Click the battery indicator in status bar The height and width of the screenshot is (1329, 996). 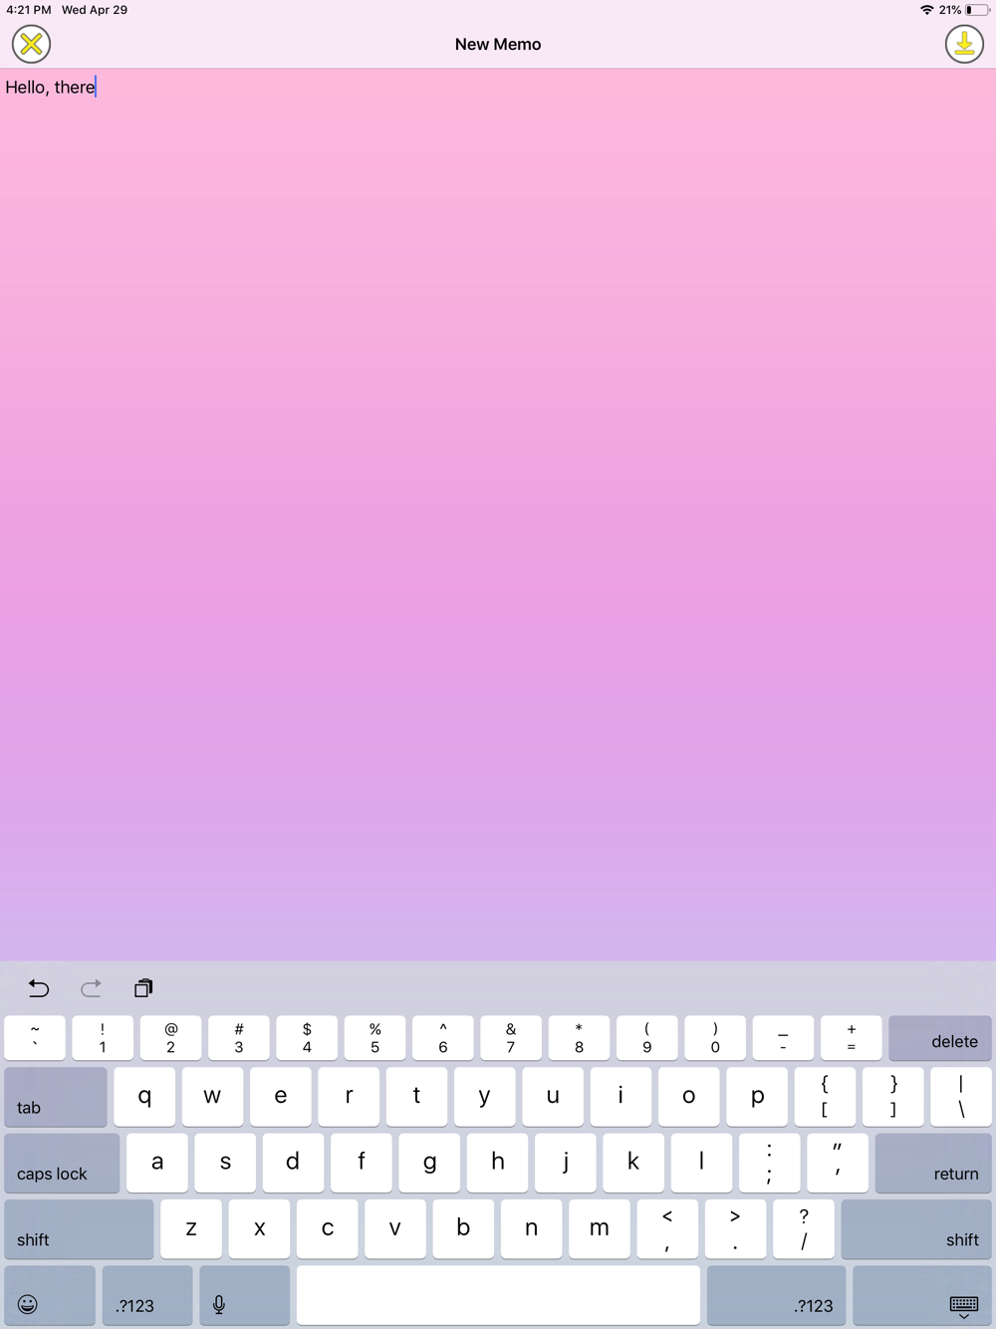[976, 10]
